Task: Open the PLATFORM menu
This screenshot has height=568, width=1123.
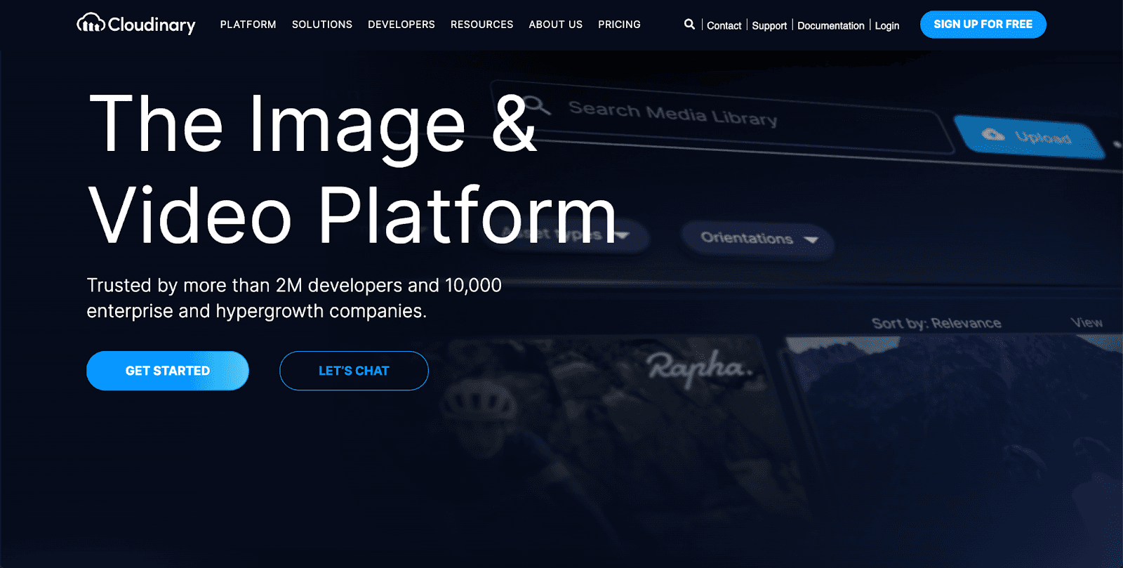Action: [248, 25]
